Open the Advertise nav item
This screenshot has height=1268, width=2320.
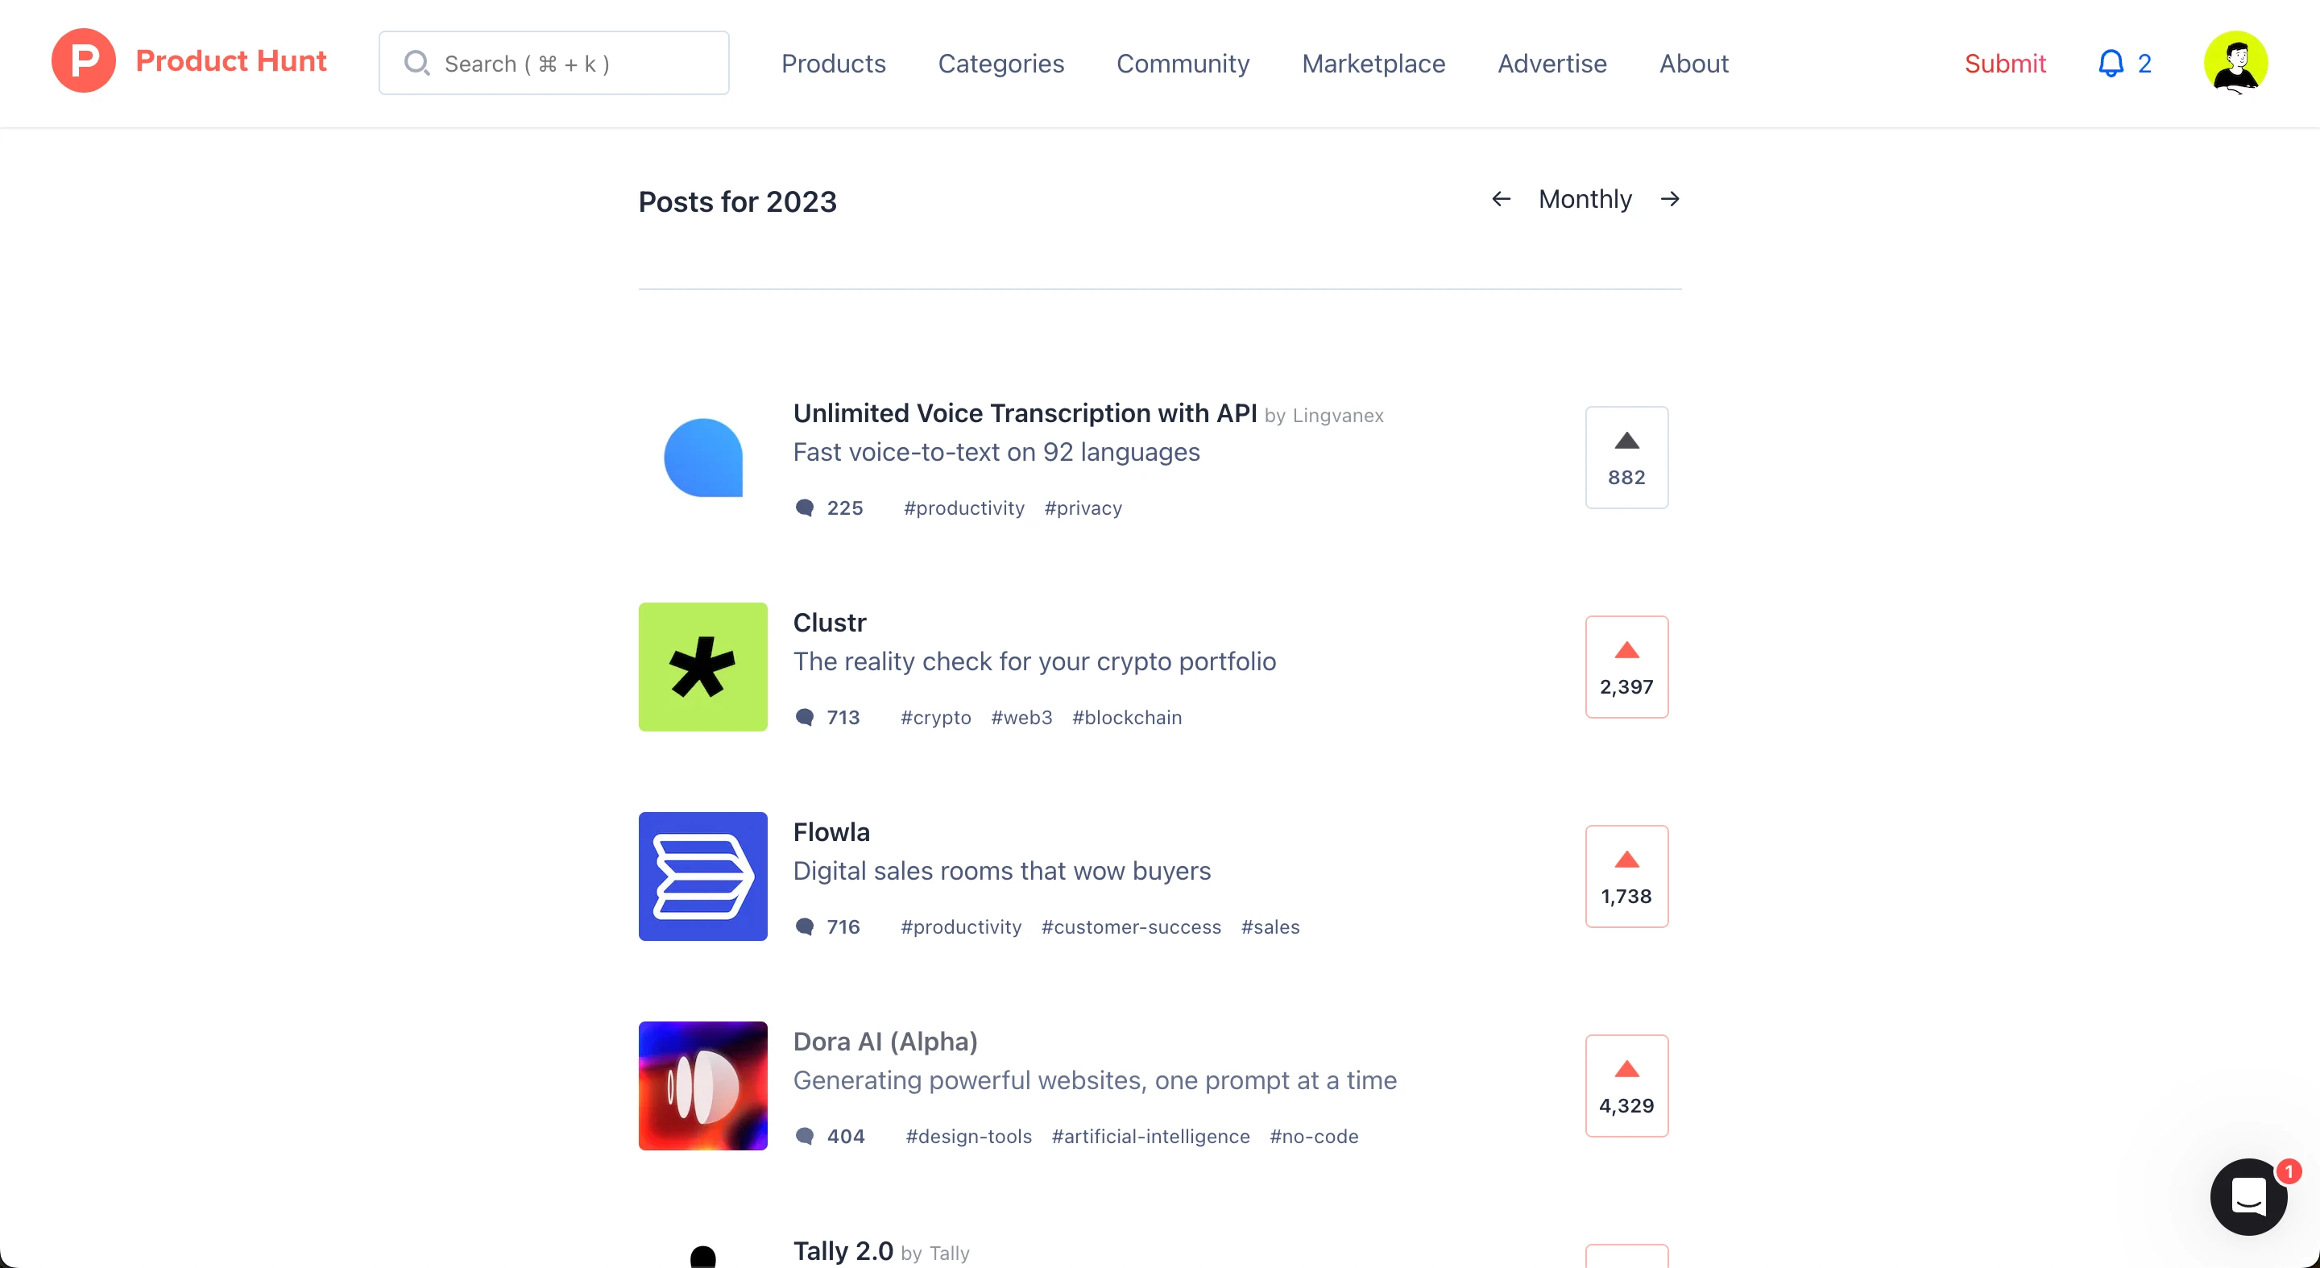pos(1551,63)
